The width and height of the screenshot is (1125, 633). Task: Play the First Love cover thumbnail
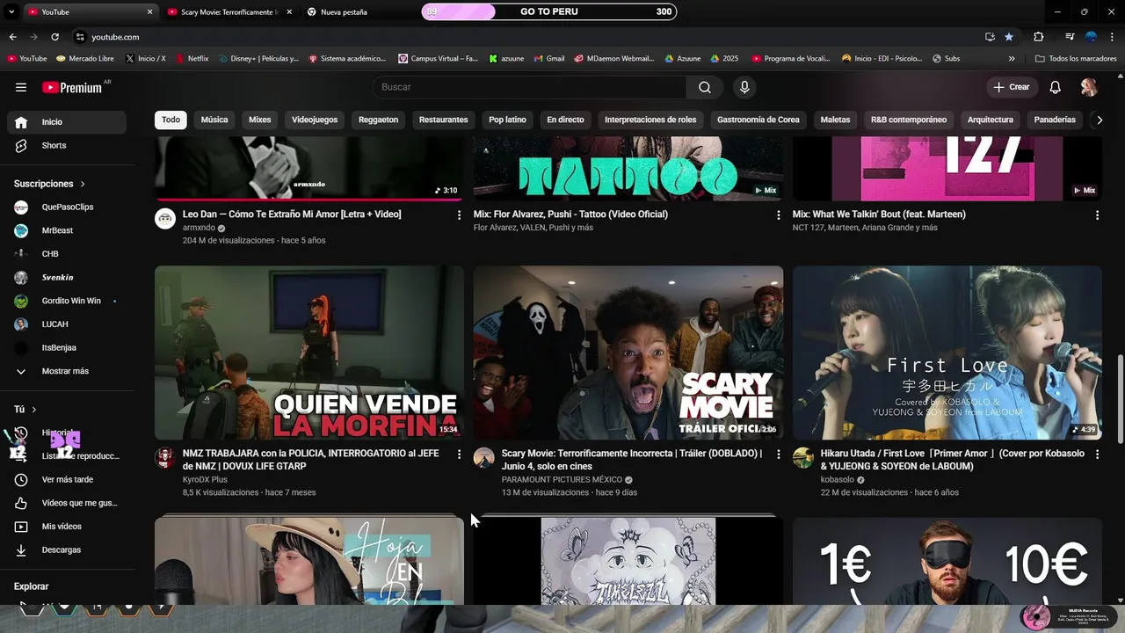click(947, 353)
